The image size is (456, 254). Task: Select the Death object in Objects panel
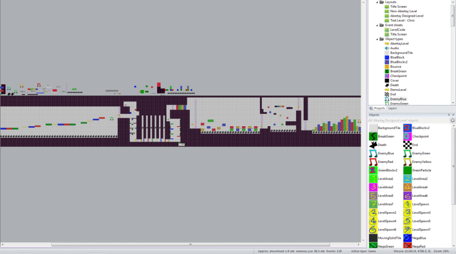pyautogui.click(x=378, y=145)
